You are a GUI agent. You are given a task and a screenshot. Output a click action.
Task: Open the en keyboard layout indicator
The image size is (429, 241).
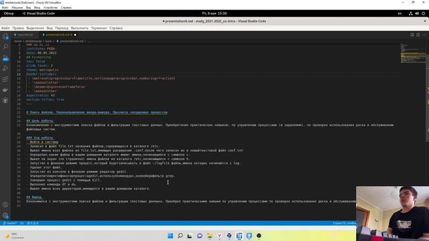(x=400, y=13)
